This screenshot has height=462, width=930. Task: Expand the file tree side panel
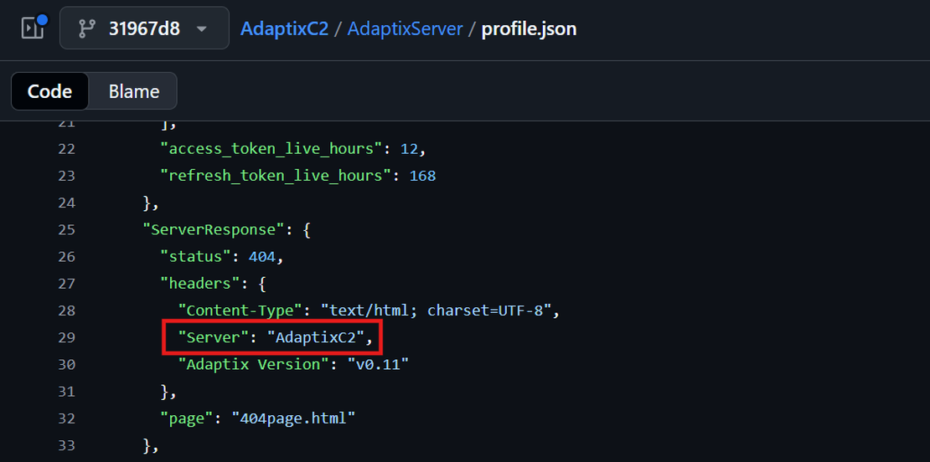click(x=33, y=28)
